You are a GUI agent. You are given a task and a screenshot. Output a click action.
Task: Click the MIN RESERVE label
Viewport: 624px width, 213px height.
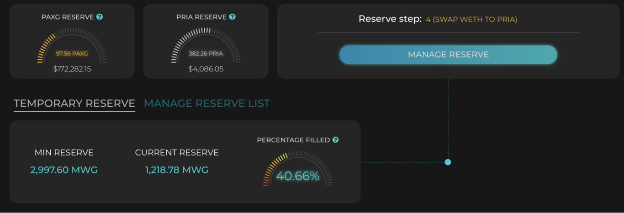tap(64, 153)
